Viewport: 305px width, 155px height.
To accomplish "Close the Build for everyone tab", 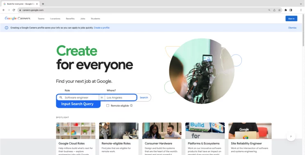I will (37, 4).
